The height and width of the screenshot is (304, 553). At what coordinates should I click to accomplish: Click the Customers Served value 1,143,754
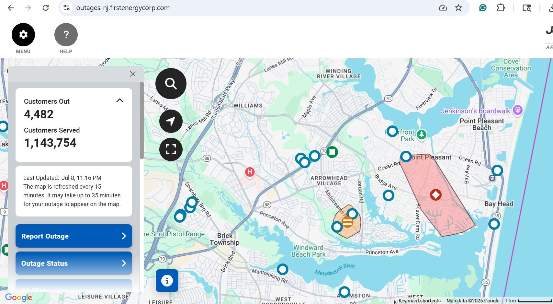tap(50, 143)
